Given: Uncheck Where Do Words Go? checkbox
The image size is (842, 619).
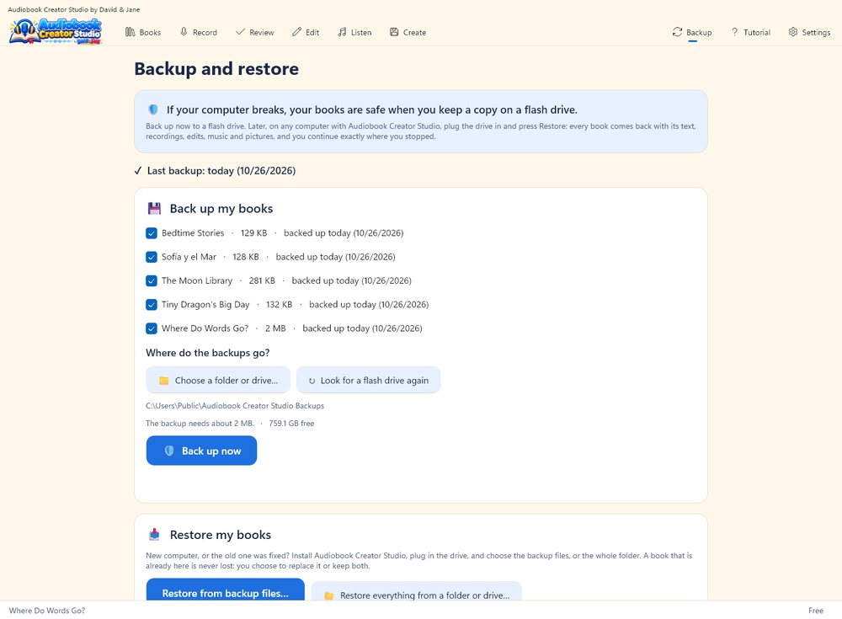Looking at the screenshot, I should pos(152,328).
